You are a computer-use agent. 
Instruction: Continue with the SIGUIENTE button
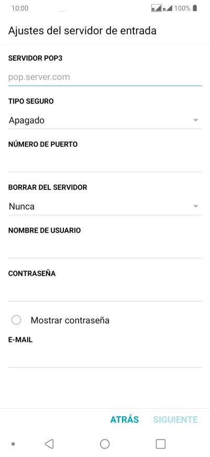click(x=175, y=419)
